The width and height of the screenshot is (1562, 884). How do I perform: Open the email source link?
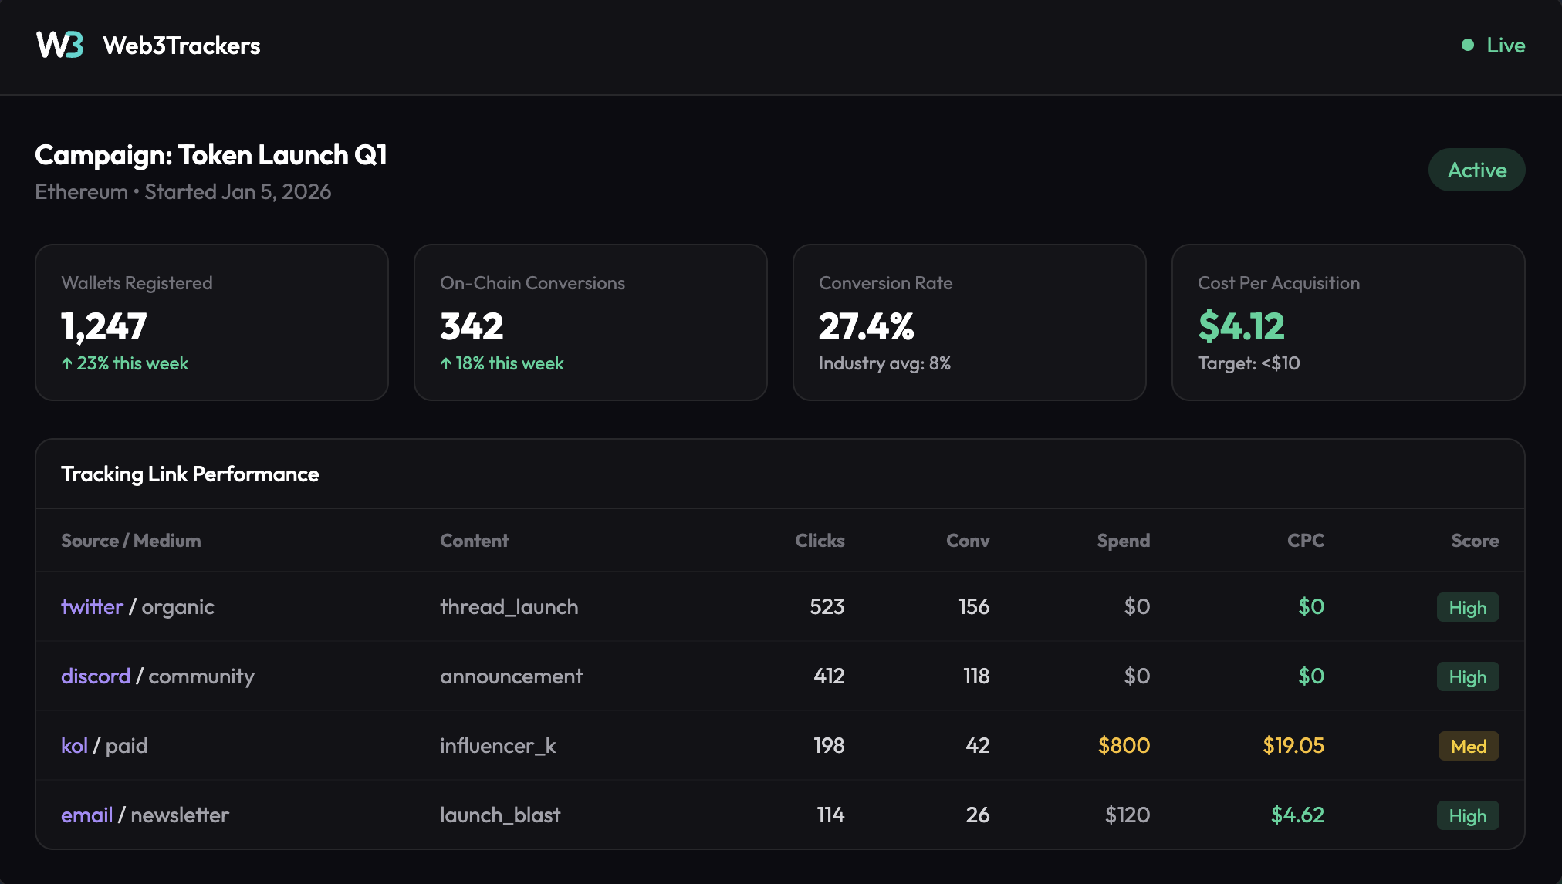[86, 815]
